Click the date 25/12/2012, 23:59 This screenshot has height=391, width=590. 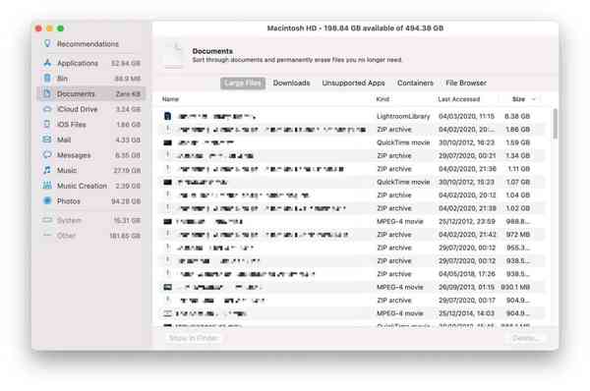tap(466, 221)
